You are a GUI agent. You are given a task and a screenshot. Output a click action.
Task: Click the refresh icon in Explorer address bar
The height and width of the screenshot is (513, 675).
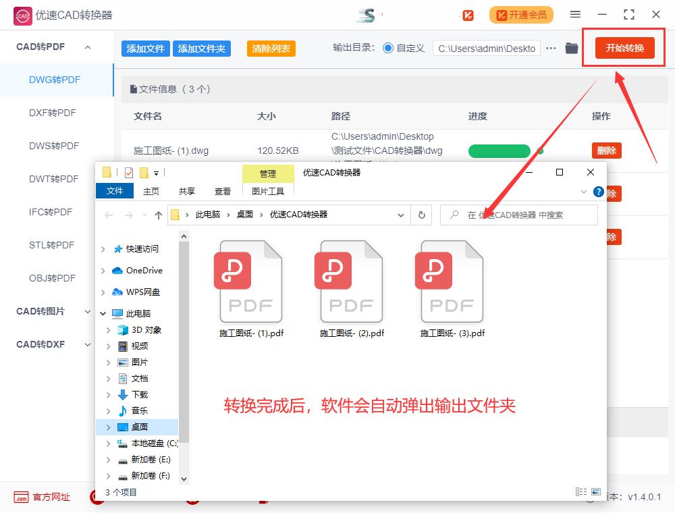point(422,215)
